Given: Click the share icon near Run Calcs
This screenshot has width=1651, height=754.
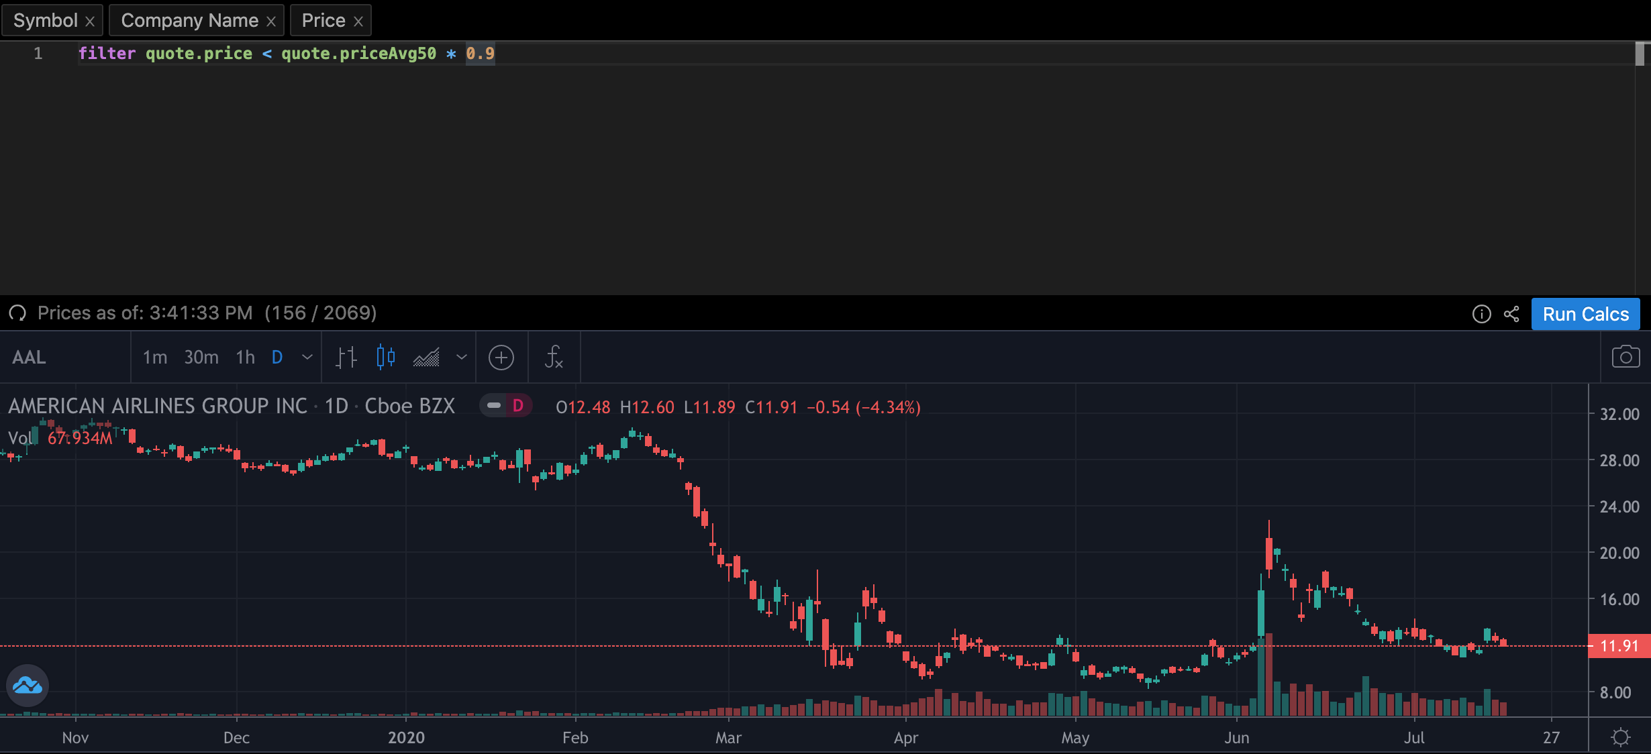Looking at the screenshot, I should point(1511,314).
